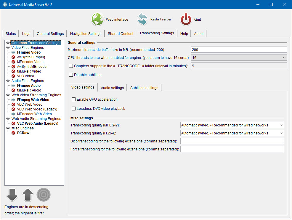Open the Help tab
The height and width of the screenshot is (220, 292).
(184, 33)
